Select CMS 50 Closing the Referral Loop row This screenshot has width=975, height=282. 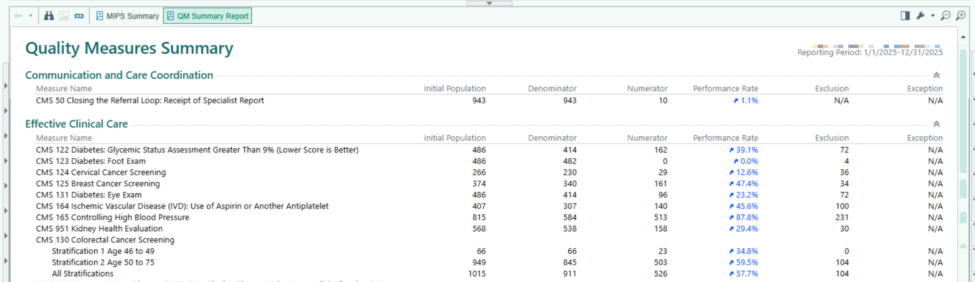150,101
